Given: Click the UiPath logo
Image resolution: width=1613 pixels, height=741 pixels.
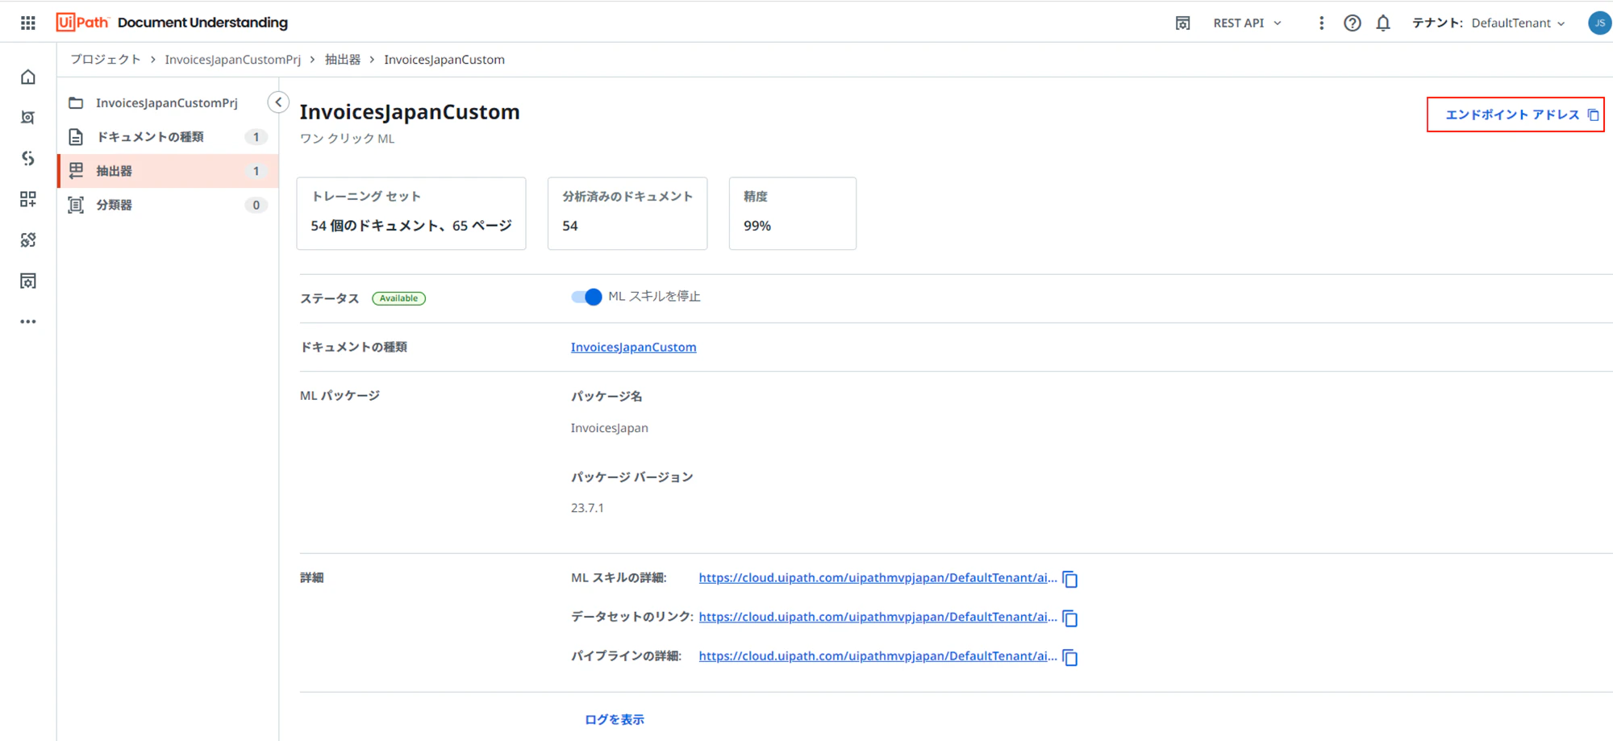Looking at the screenshot, I should click(82, 23).
